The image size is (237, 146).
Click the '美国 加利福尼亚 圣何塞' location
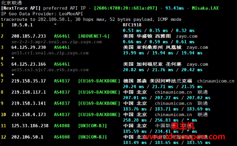point(152,64)
